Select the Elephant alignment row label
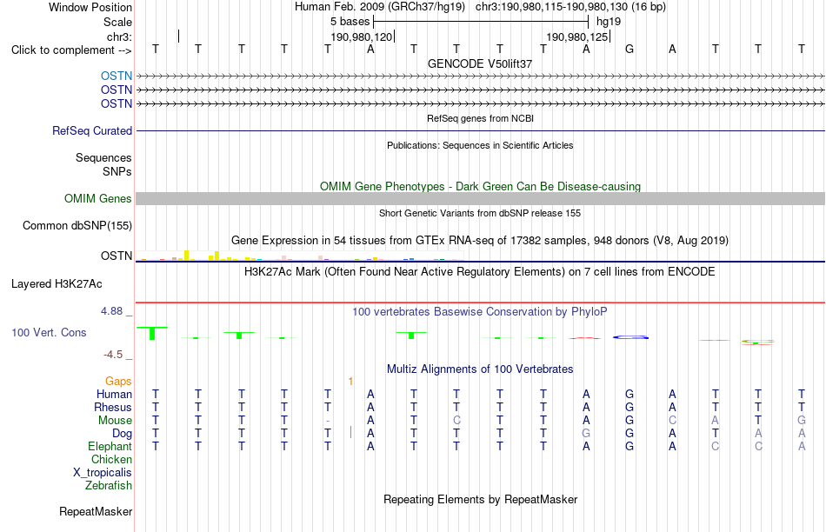Screen dimensions: 826x532 (x=110, y=446)
